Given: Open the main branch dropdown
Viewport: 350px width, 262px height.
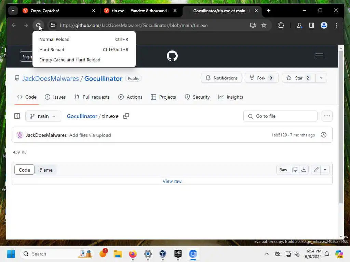Looking at the screenshot, I should 43,116.
